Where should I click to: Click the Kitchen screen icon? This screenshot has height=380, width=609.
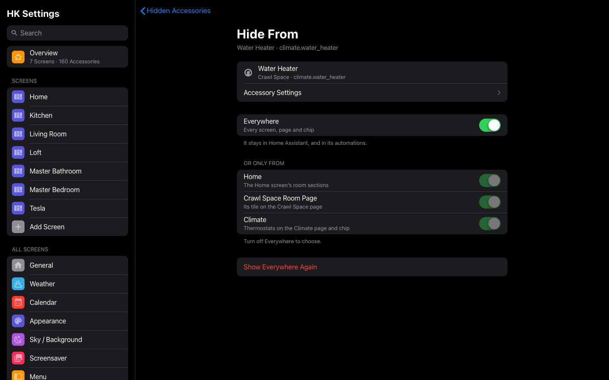click(x=18, y=115)
